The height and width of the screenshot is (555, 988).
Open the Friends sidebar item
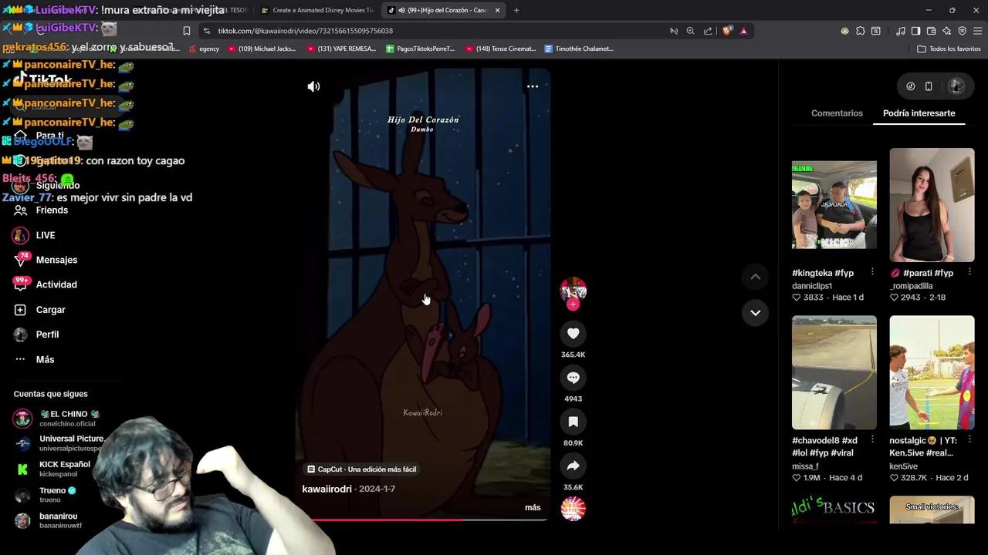52,210
